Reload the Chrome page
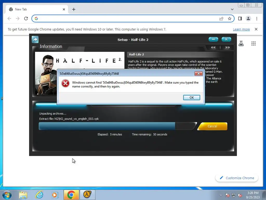Screen dimensions: 266x200 tap(26, 18)
